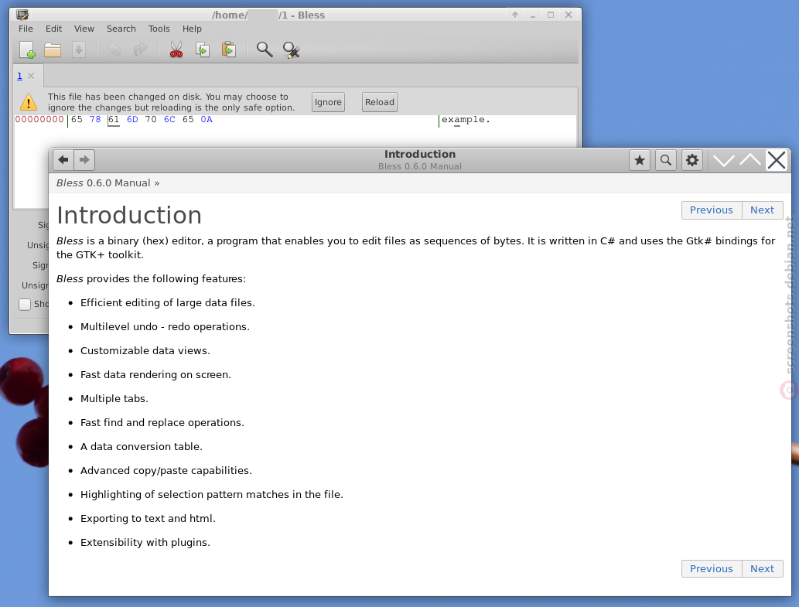The width and height of the screenshot is (799, 607).
Task: Click the Paste icon in Bless toolbar
Action: point(229,49)
